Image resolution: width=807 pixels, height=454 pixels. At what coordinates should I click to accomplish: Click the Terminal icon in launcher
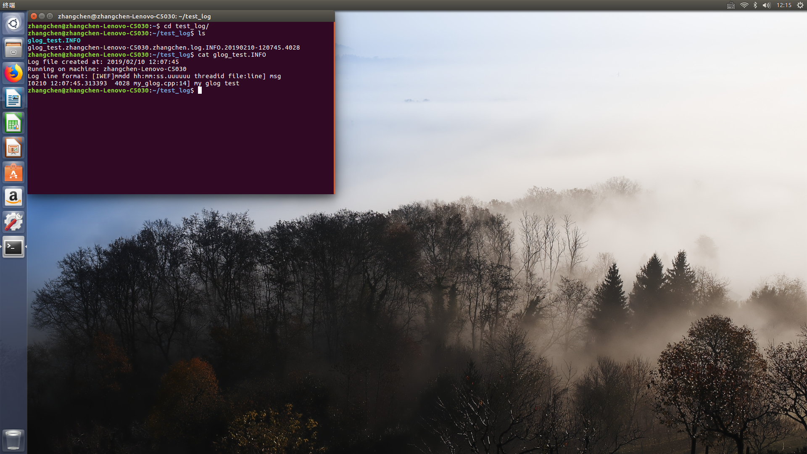[13, 247]
